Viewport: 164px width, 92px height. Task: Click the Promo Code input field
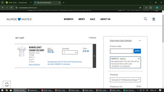coord(121,51)
